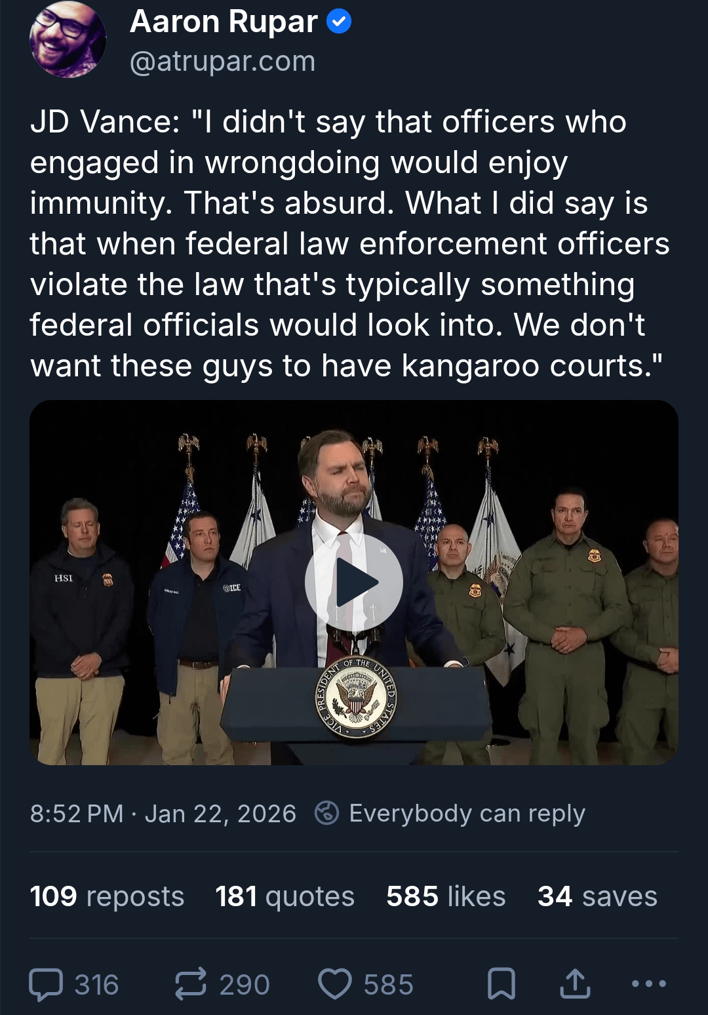Click the repost arrows icon

pyautogui.click(x=191, y=984)
